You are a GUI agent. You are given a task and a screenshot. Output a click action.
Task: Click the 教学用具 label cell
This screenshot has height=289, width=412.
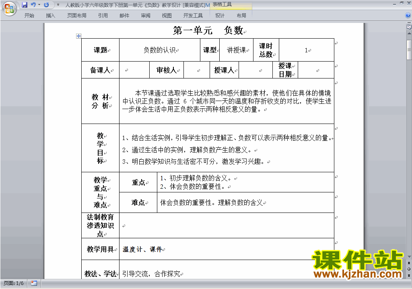[100, 249]
